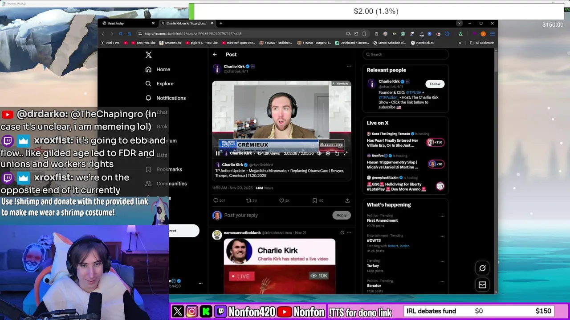Open more options for Senator trend
570x320 pixels.
[442, 281]
